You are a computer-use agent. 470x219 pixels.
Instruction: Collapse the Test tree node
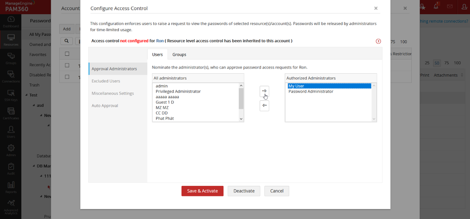26,95
